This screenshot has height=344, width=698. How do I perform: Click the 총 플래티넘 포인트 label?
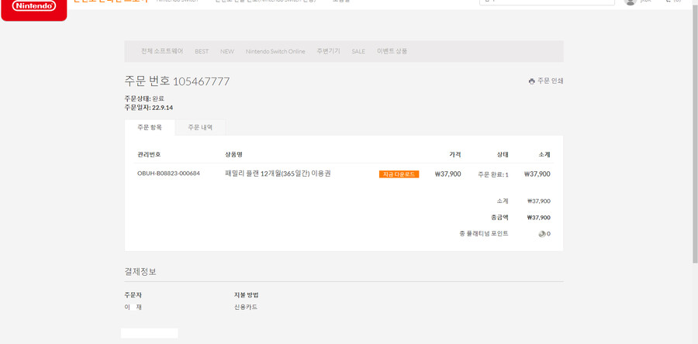click(484, 234)
